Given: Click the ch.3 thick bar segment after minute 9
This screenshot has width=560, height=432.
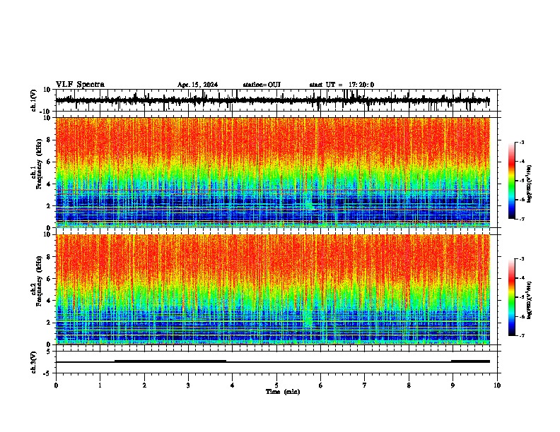Looking at the screenshot, I should 470,361.
